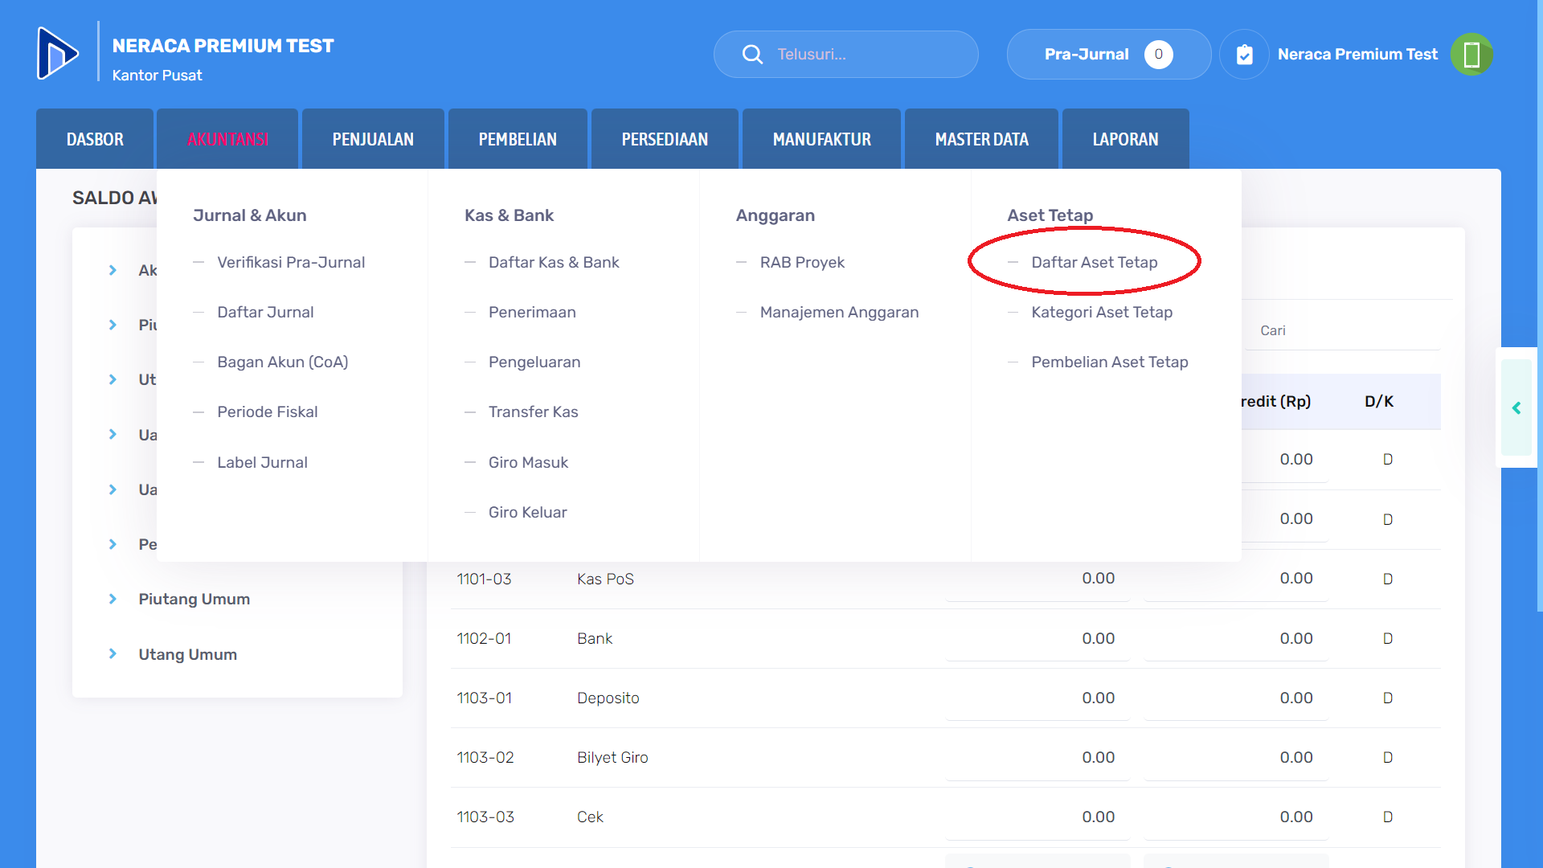Open the PEMBELIAN menu tab
Viewport: 1543px width, 868px height.
[518, 139]
